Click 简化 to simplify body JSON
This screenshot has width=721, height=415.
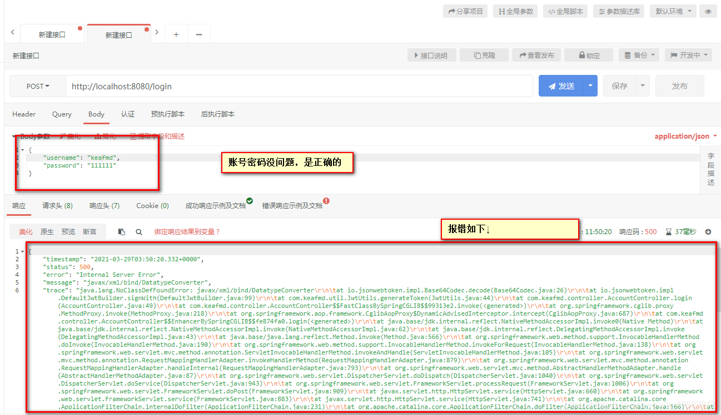(106, 136)
